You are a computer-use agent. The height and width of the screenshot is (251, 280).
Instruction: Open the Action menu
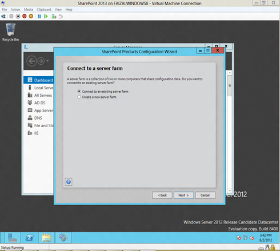pyautogui.click(x=15, y=10)
